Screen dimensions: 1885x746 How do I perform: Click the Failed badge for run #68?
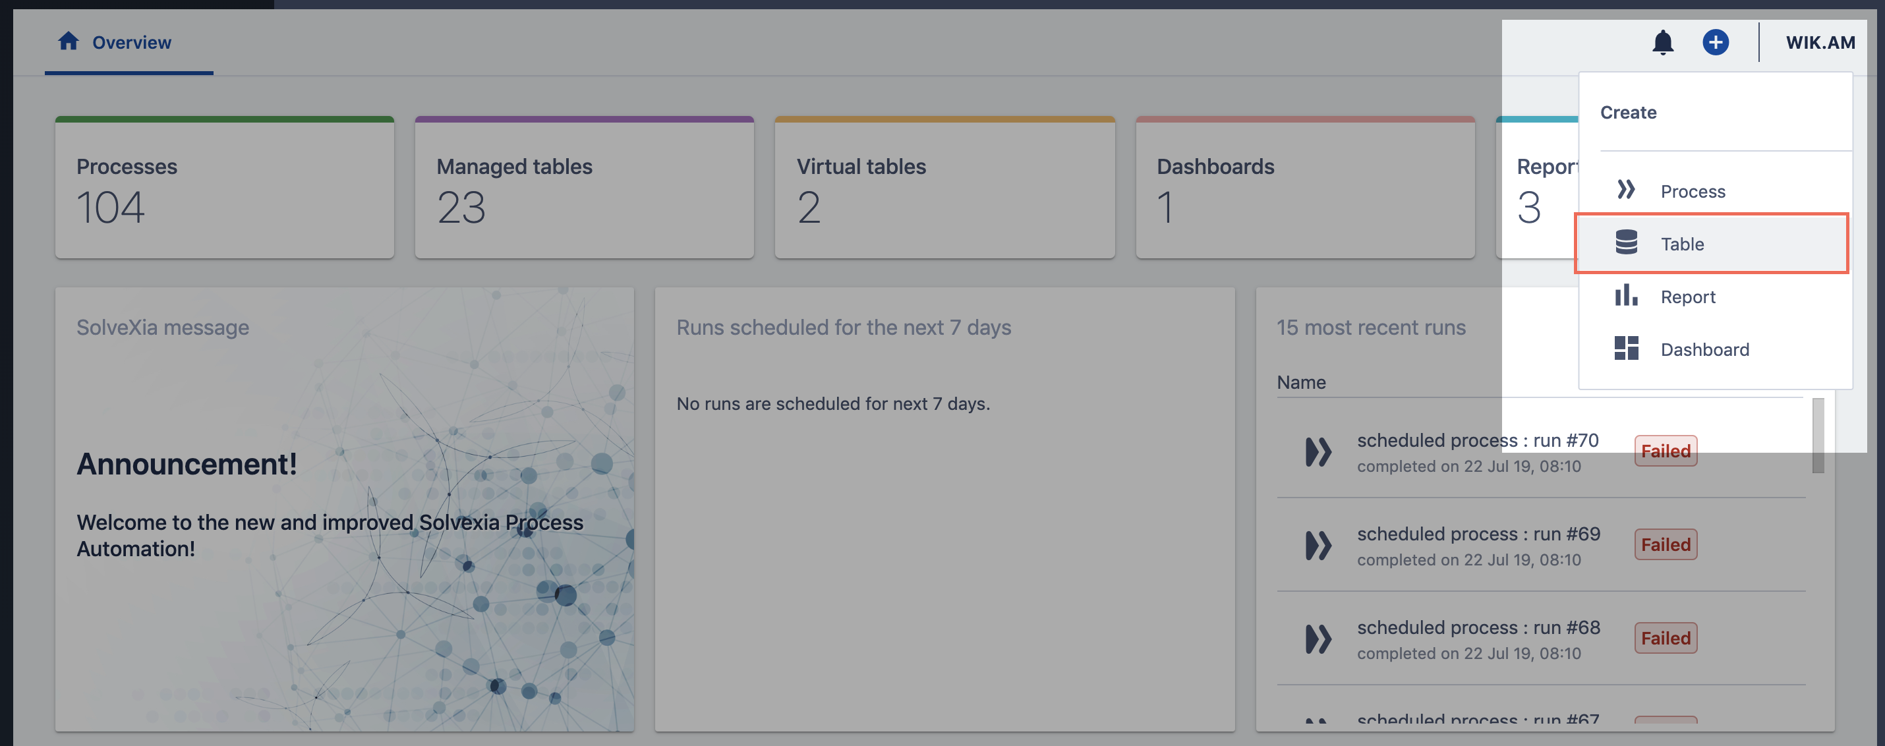[1665, 639]
